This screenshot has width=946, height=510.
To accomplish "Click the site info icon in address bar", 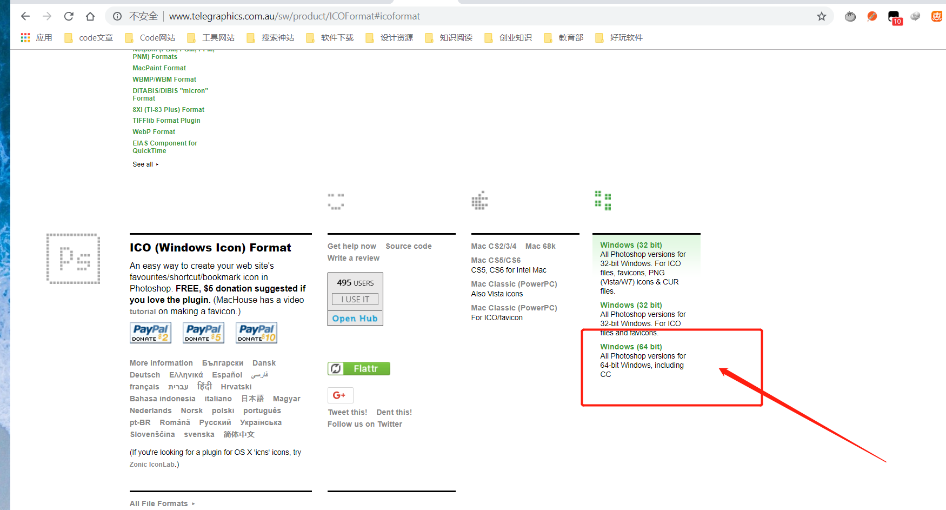I will pos(117,16).
